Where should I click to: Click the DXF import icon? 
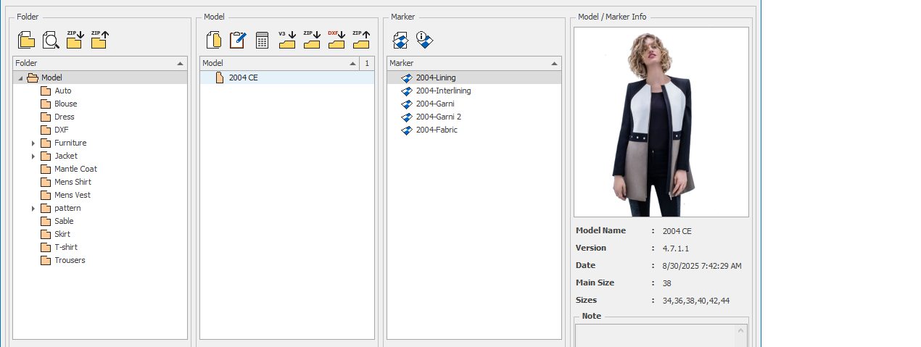[x=336, y=40]
